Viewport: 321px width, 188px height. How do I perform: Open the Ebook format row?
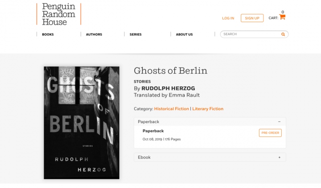pyautogui.click(x=210, y=157)
